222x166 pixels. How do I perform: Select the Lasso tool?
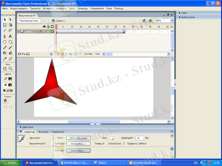(x=10, y=30)
